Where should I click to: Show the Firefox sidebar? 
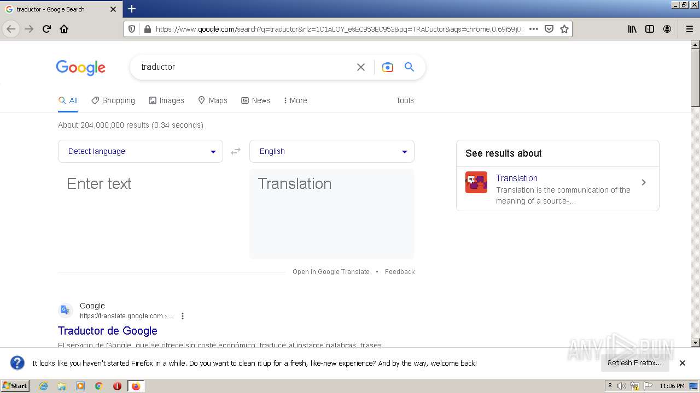pyautogui.click(x=650, y=29)
